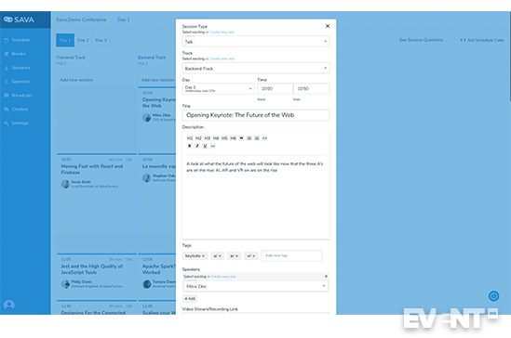511x338 pixels.
Task: Insert code block with the angle-brackets icon
Action: click(264, 138)
